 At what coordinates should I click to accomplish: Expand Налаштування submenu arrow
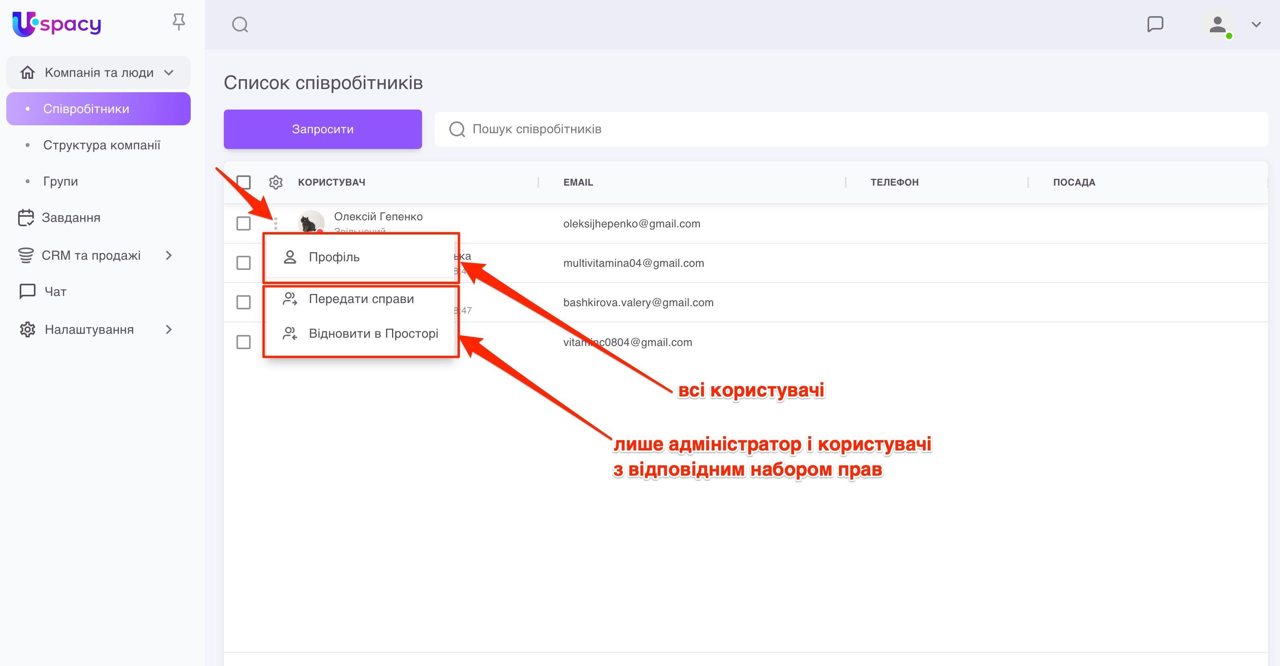pyautogui.click(x=168, y=329)
